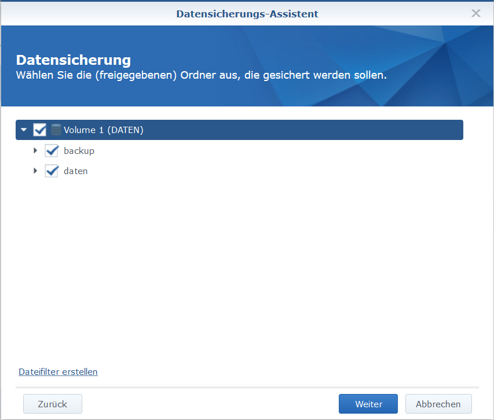Click the Datensicherungs-Assistent title bar

click(x=247, y=13)
